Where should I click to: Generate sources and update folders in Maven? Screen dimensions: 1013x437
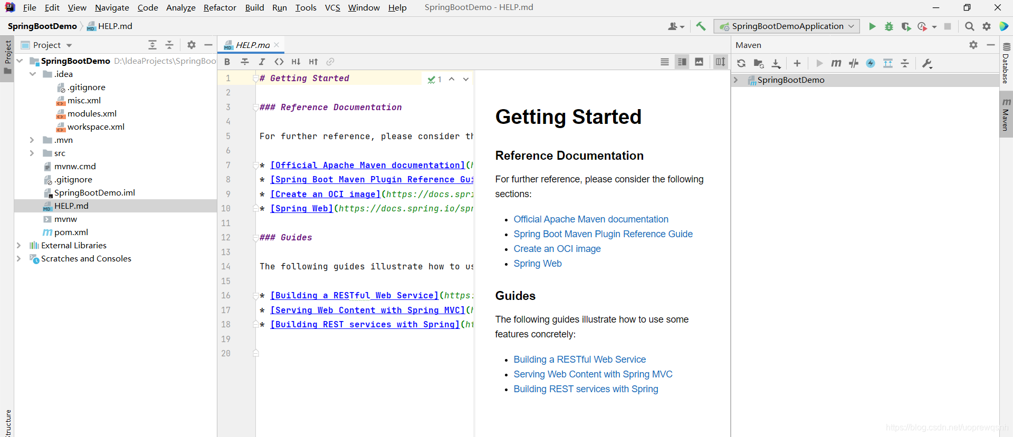759,63
